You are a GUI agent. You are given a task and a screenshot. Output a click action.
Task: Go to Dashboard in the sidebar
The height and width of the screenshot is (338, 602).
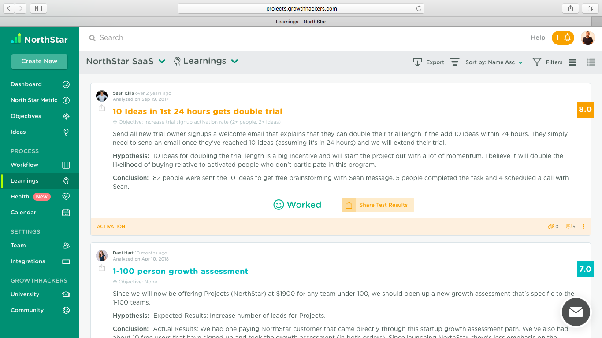point(26,84)
